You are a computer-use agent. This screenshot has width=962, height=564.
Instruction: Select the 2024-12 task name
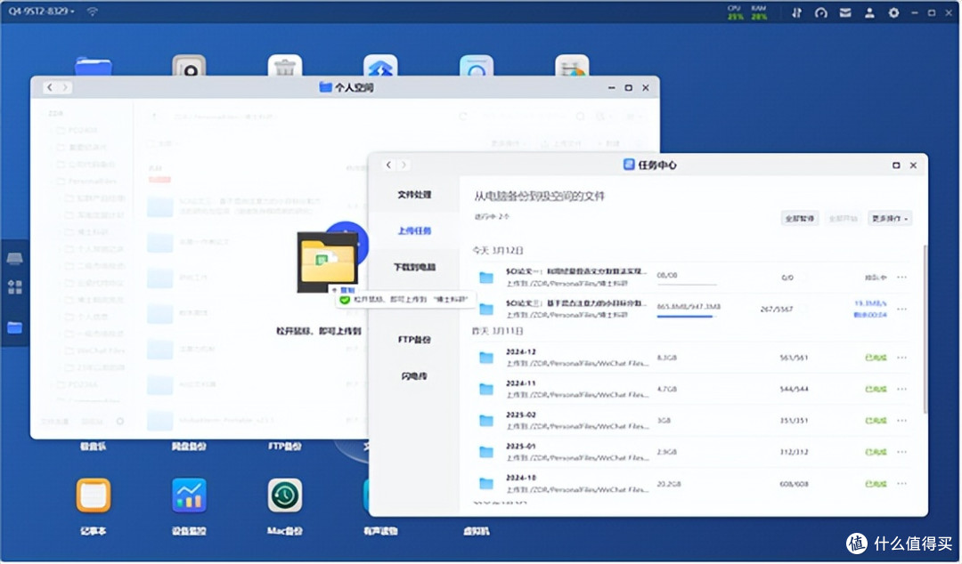521,352
